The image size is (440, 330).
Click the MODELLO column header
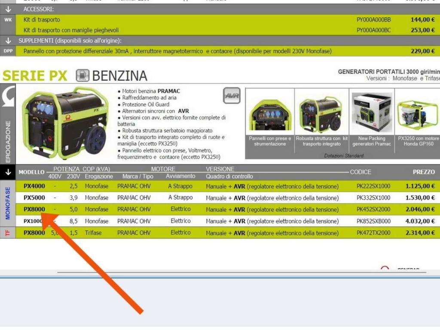click(31, 172)
